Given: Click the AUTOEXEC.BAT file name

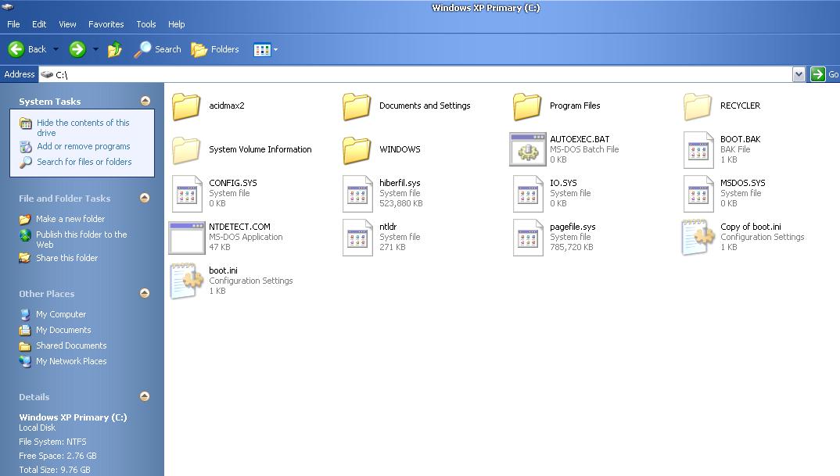Looking at the screenshot, I should pos(580,139).
